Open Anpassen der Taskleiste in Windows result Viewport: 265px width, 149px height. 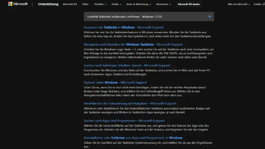(124, 28)
